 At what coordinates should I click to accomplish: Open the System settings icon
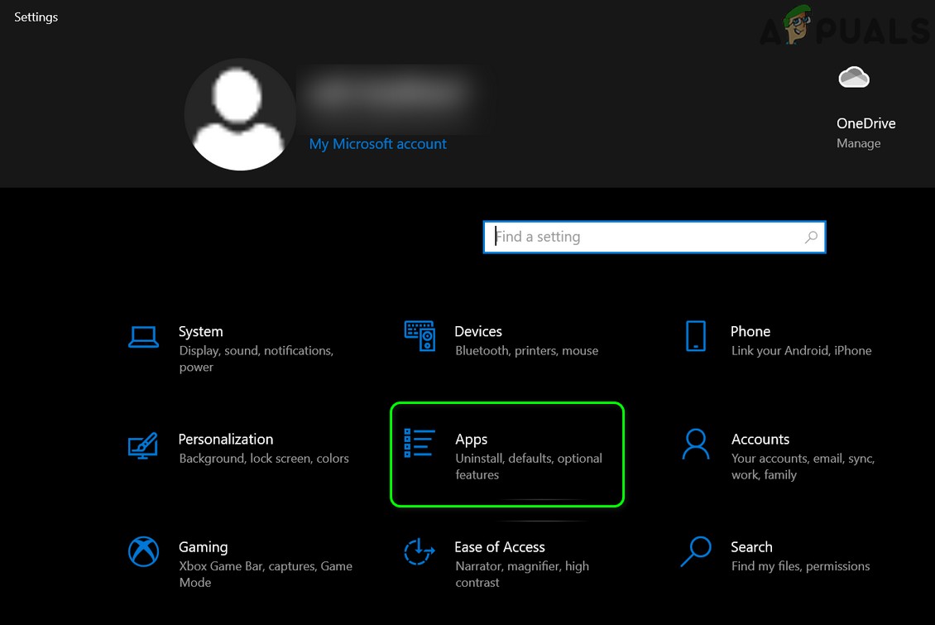[x=143, y=336]
